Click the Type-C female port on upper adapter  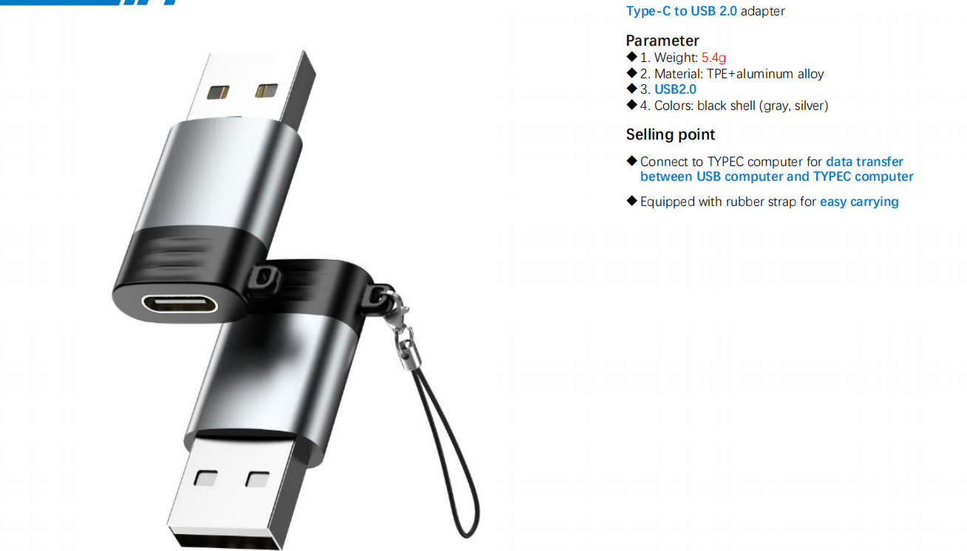pos(180,303)
